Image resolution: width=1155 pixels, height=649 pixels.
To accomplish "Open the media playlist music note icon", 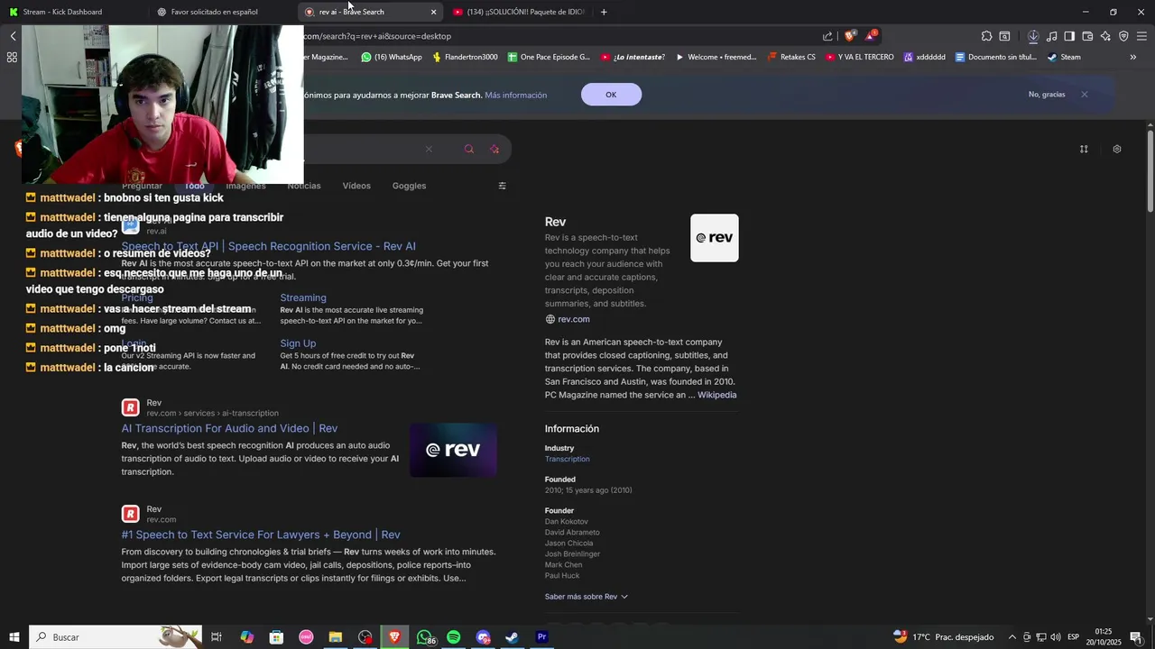I will [1051, 36].
